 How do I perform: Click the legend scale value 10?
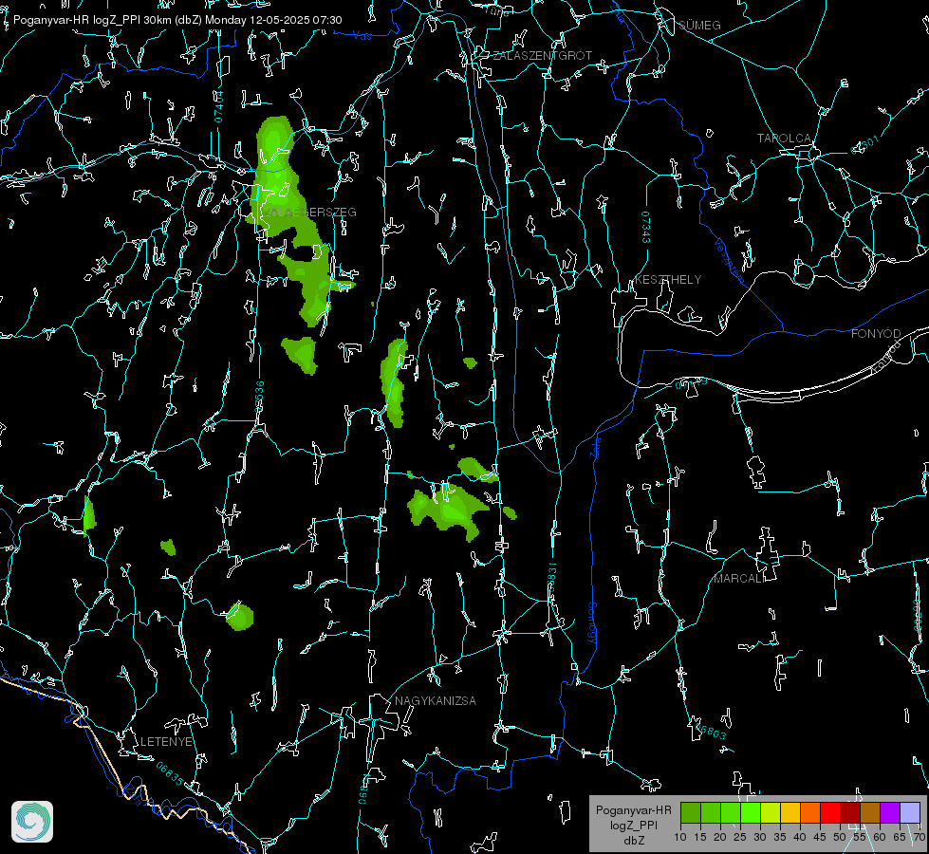tap(680, 837)
